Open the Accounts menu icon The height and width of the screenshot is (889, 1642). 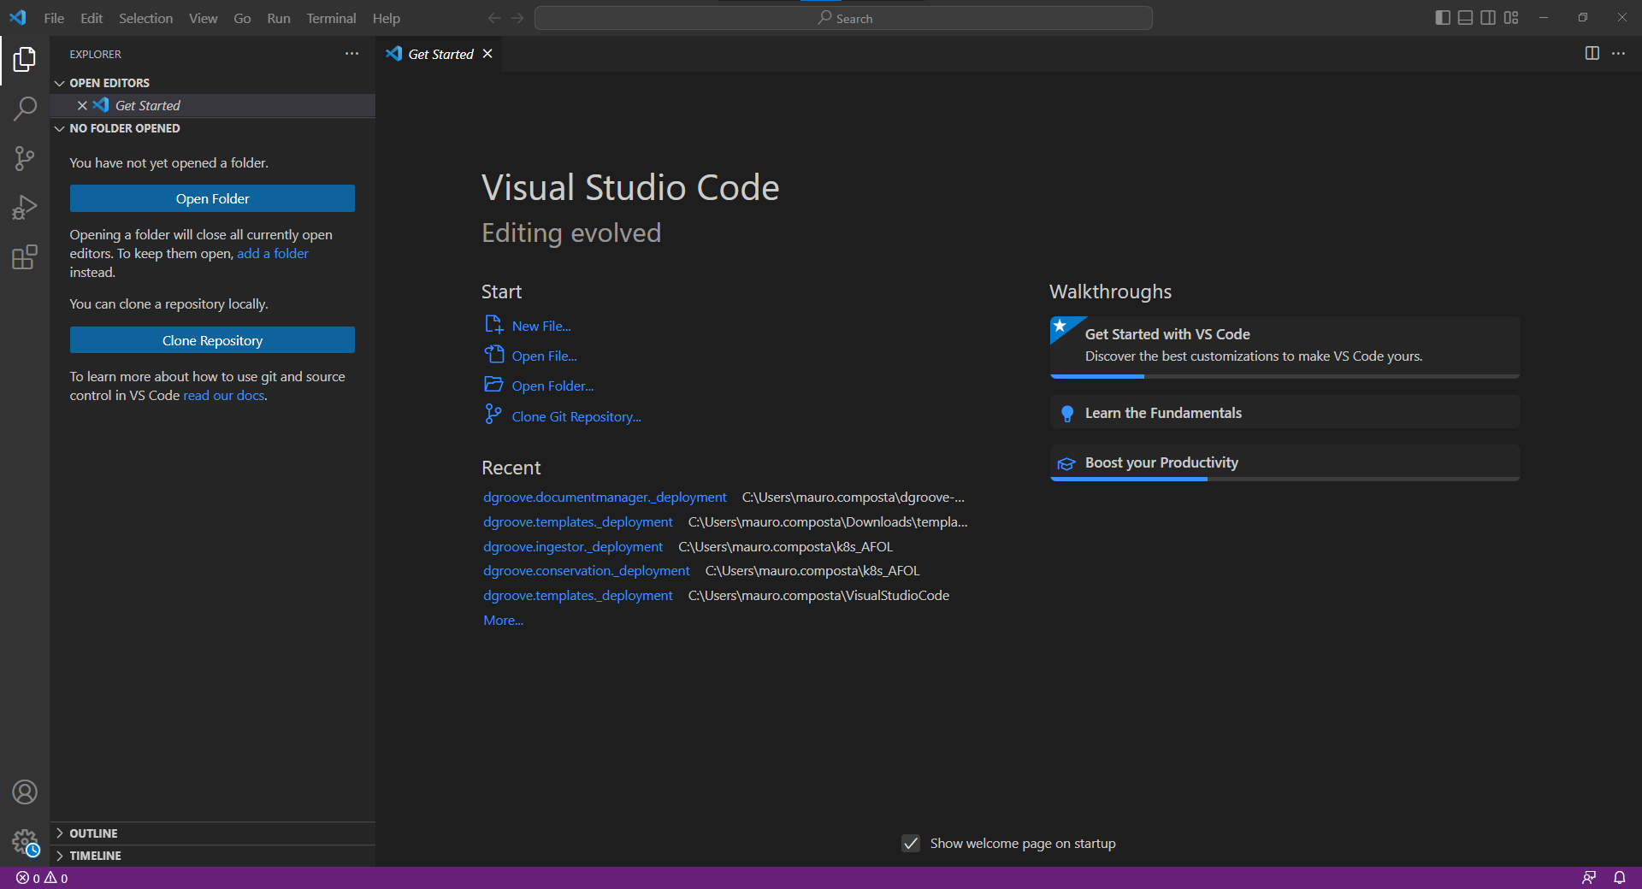pos(25,792)
